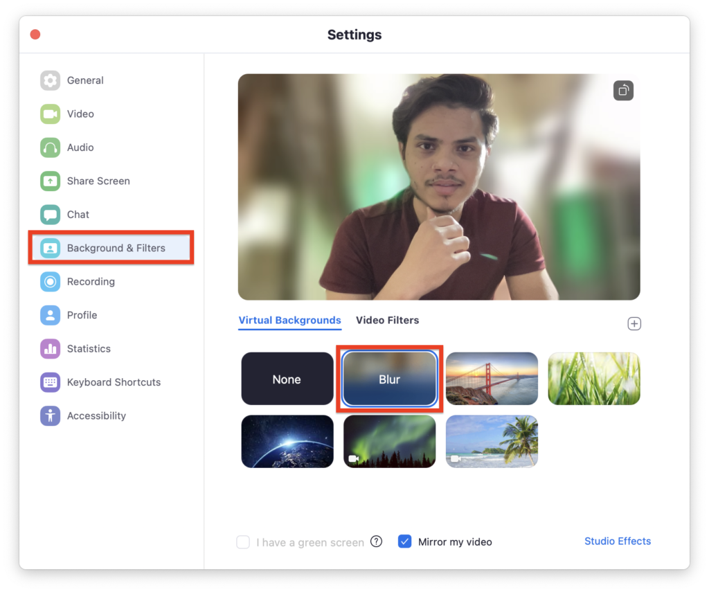Select the Recording settings icon

tap(50, 282)
